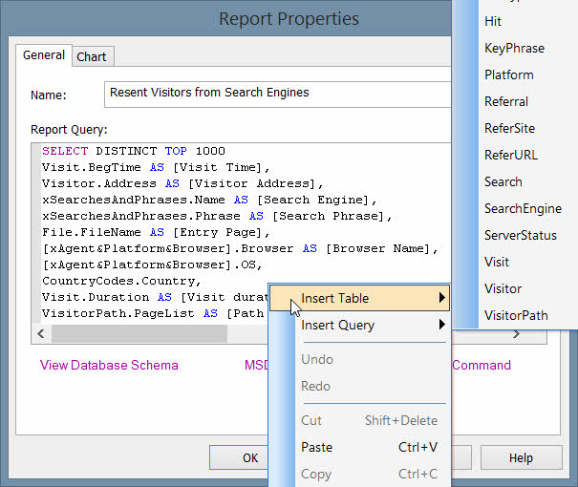
Task: Click the query scrollbar right arrow
Action: coord(516,334)
